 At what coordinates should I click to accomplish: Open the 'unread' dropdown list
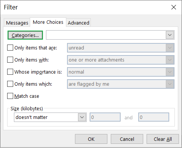point(121,48)
